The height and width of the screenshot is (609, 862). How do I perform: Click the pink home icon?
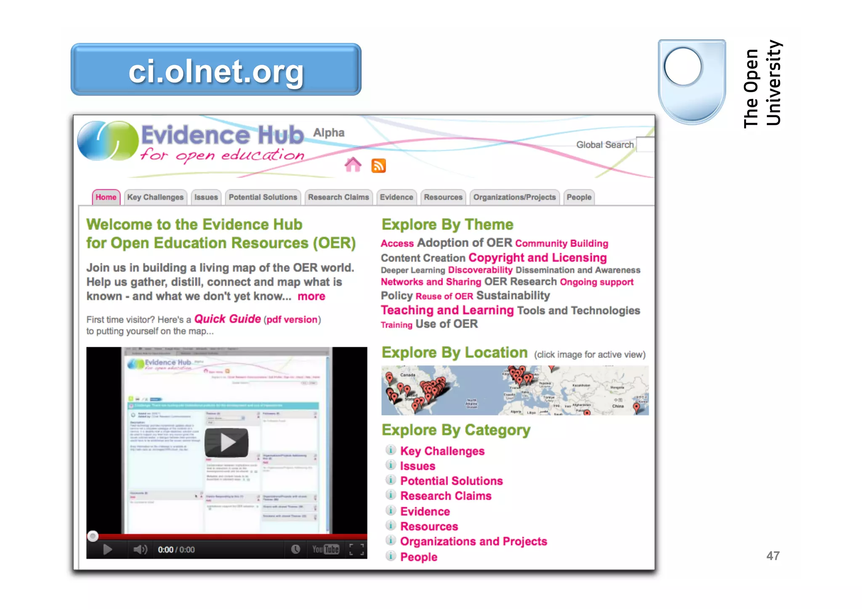click(x=353, y=165)
